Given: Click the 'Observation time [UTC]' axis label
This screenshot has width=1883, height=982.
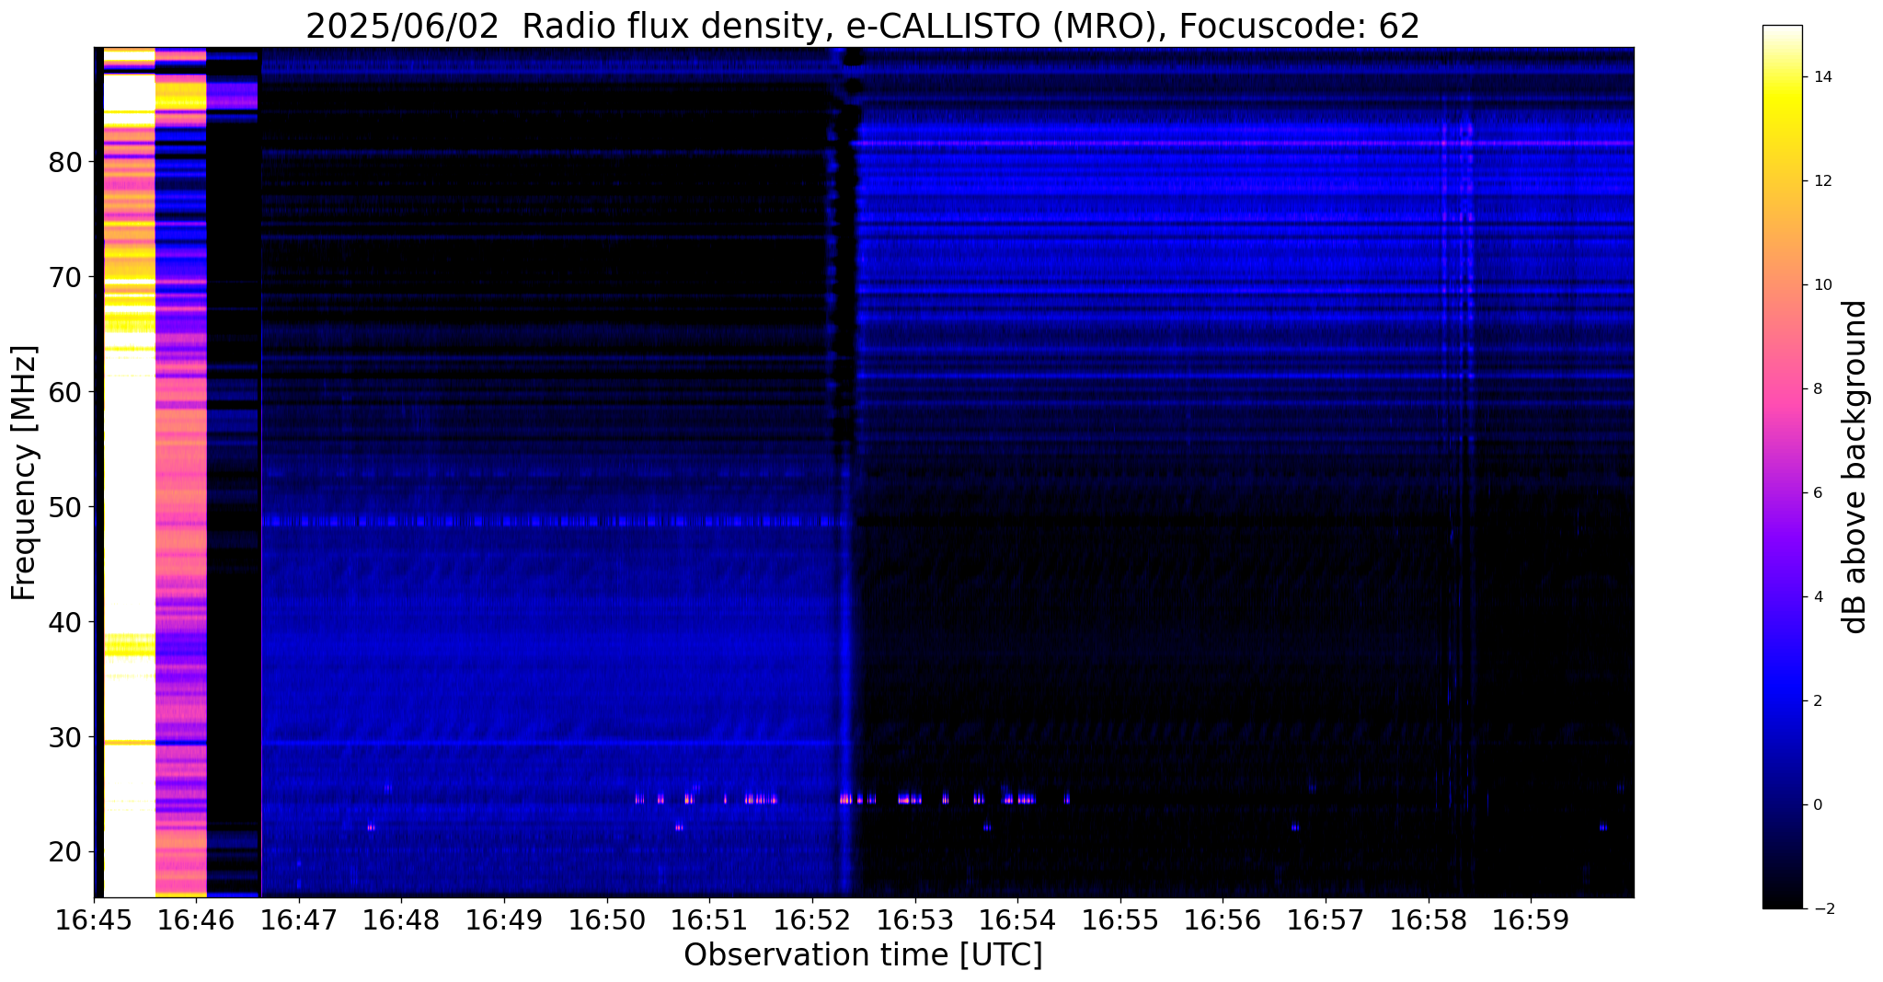Looking at the screenshot, I should pos(863,955).
